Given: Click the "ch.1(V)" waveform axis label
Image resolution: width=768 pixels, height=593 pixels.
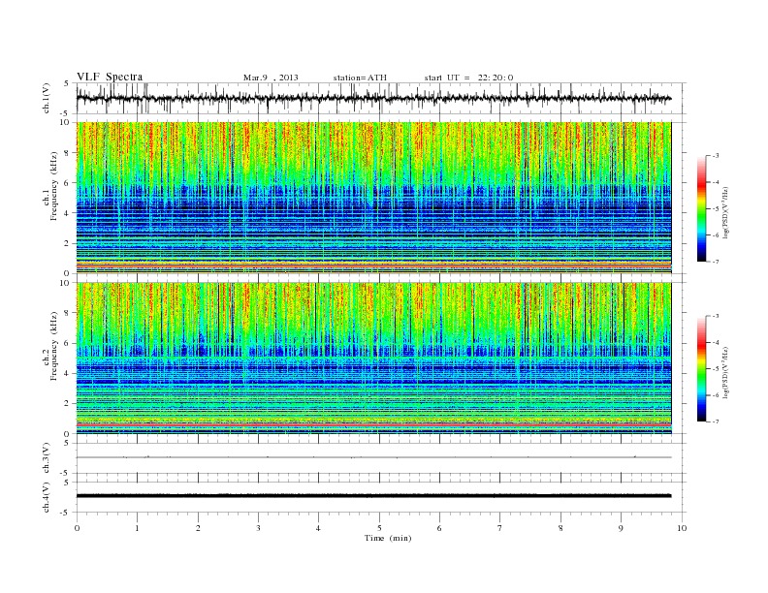Looking at the screenshot, I should 47,98.
